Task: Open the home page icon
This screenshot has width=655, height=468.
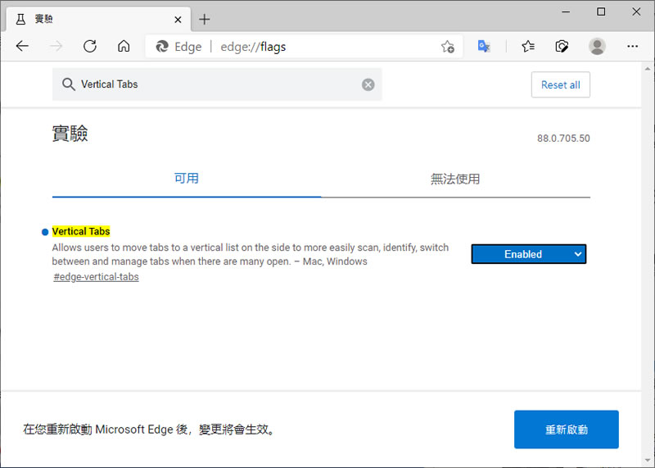Action: pos(124,46)
